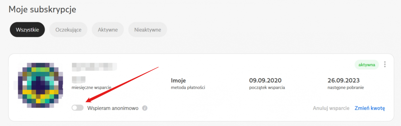Click the info icon beside Wspieram anonimowo
Viewport: 401px width, 126px height.
[x=145, y=108]
